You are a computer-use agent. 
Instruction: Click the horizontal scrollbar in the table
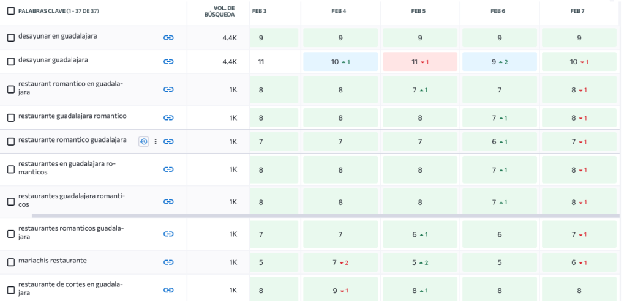pos(325,215)
